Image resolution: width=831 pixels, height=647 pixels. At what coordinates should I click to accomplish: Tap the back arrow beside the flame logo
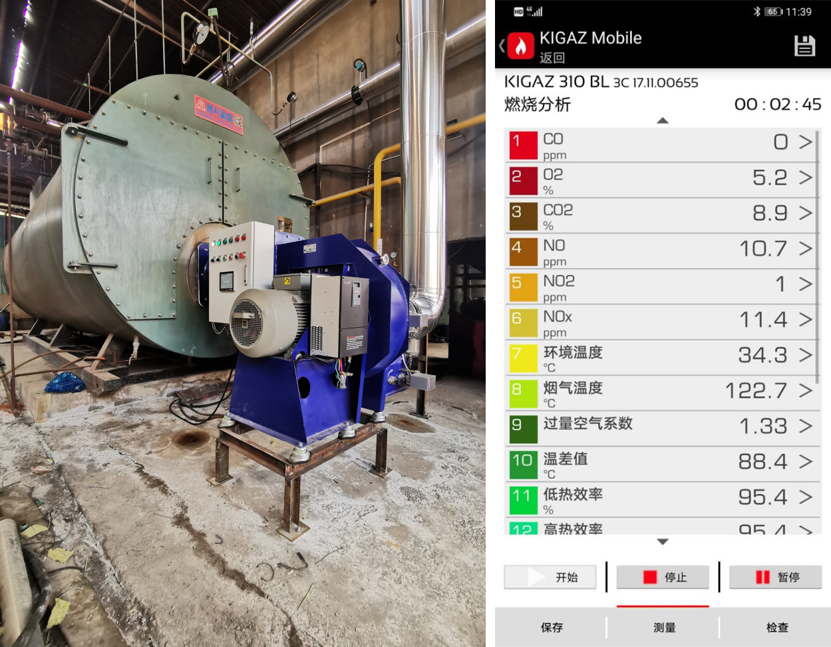(502, 46)
